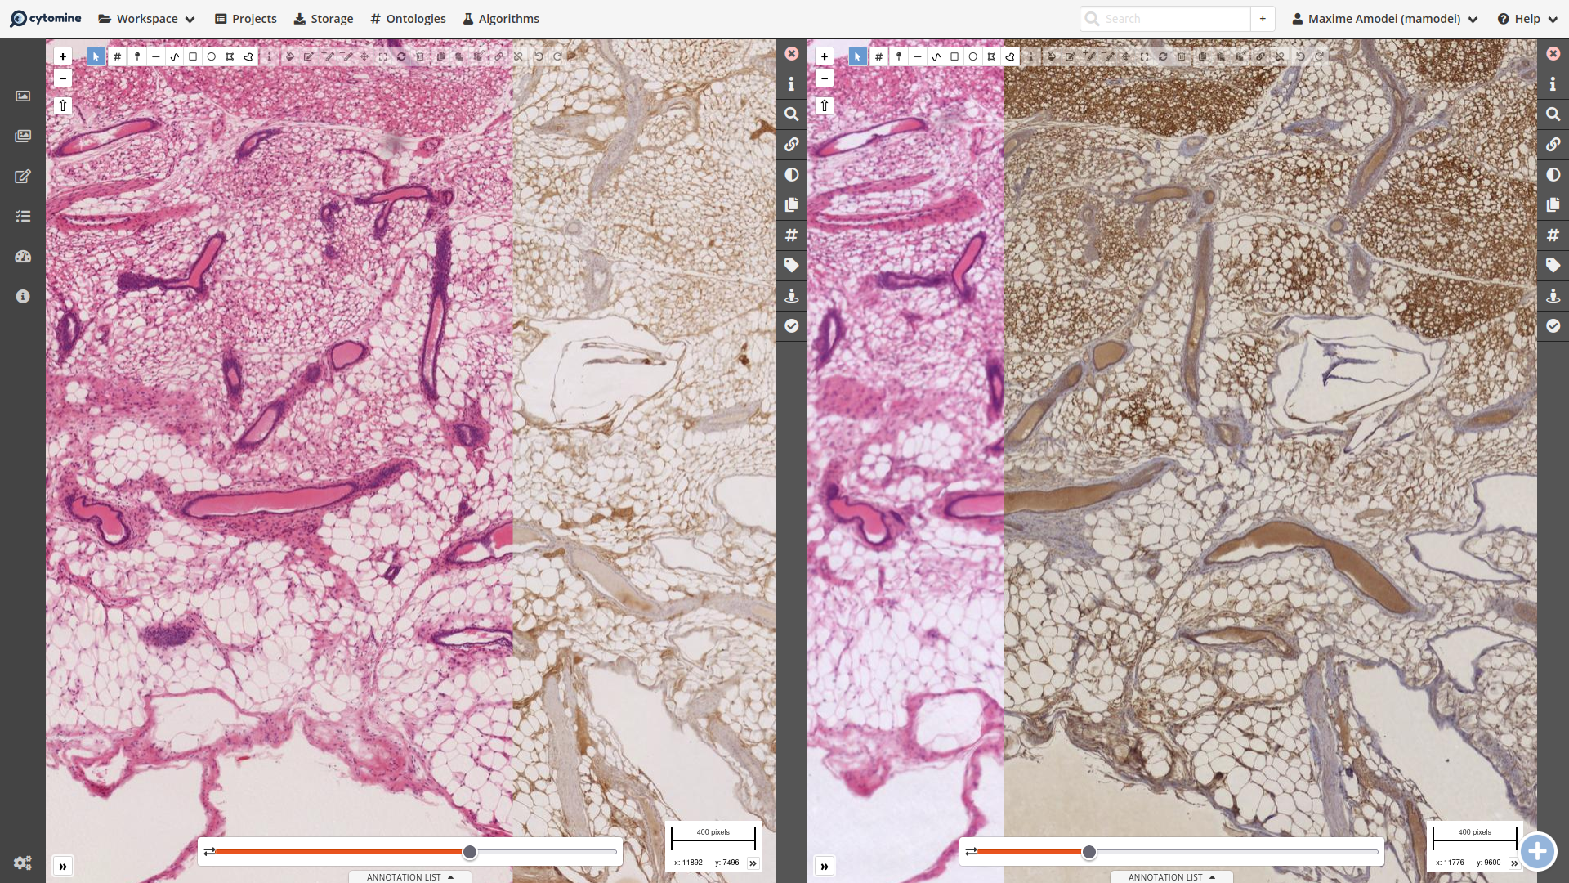Open the magnifier digital zoom panel in left viewer

(x=791, y=114)
